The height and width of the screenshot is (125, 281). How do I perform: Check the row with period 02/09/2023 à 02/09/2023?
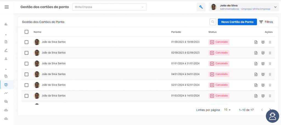[x=27, y=53]
